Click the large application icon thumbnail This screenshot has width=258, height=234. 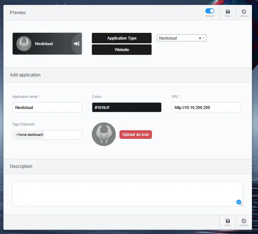tap(104, 134)
